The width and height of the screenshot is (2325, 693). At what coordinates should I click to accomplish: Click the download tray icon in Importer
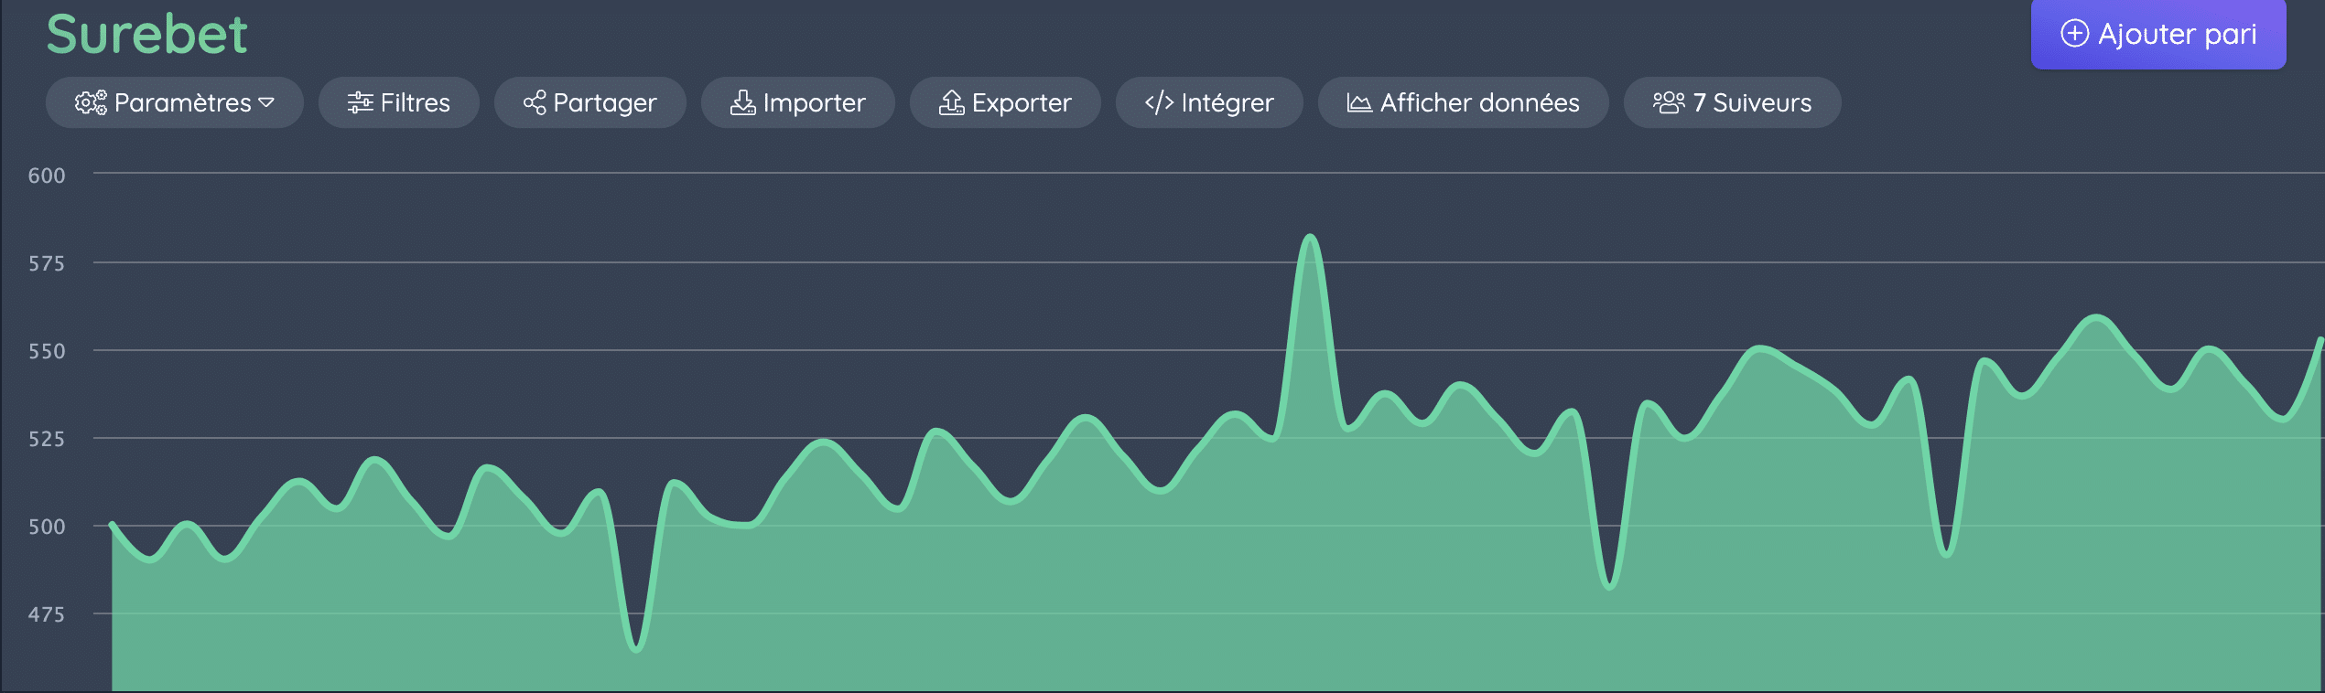(x=742, y=102)
